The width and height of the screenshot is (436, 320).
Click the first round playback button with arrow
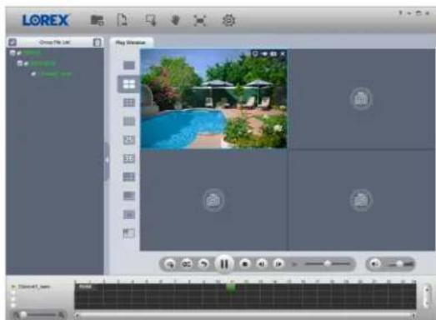coord(170,263)
